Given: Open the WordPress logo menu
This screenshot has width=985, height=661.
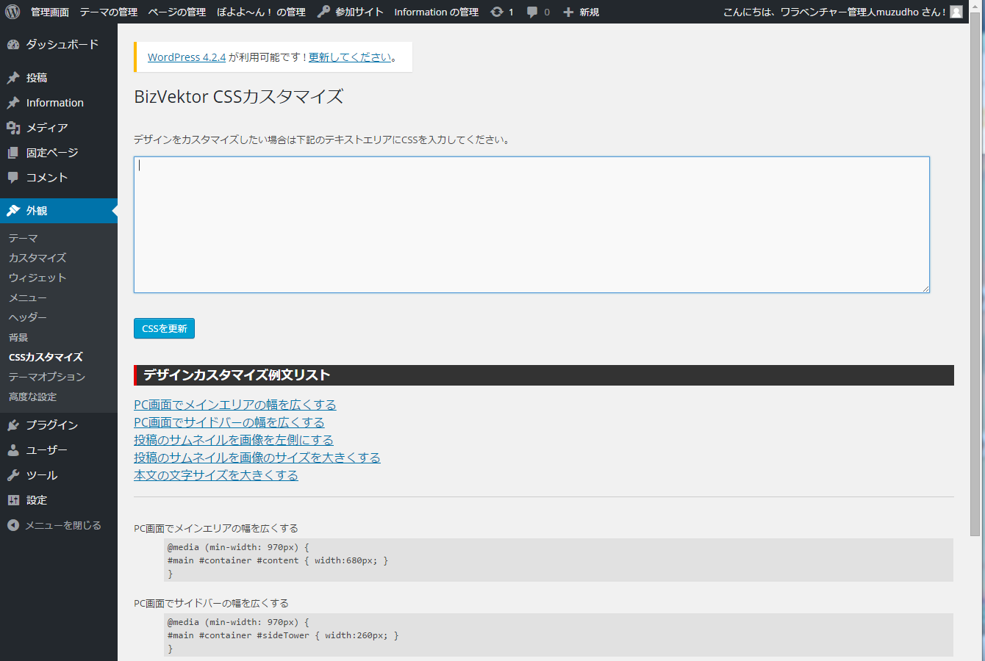Looking at the screenshot, I should (x=12, y=12).
